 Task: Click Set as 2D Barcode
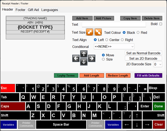(x=143, y=58)
